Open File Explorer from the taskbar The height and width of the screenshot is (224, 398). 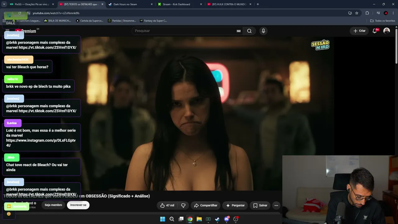[199, 219]
